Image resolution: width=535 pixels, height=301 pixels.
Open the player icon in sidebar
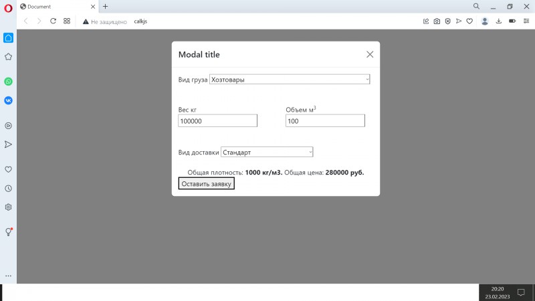8,126
